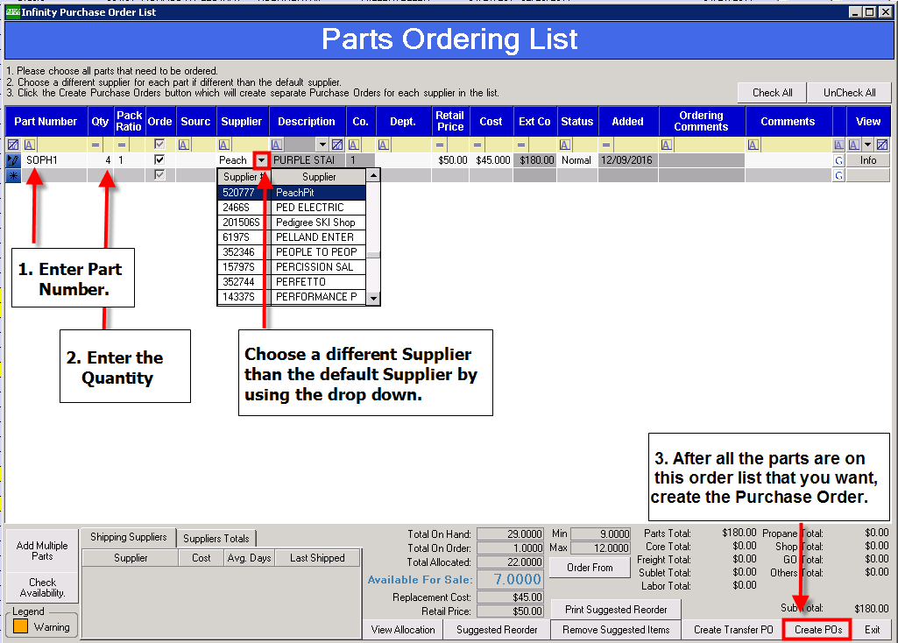The width and height of the screenshot is (898, 643).
Task: Click the Part Number cell containing SOPH1
Action: [54, 160]
